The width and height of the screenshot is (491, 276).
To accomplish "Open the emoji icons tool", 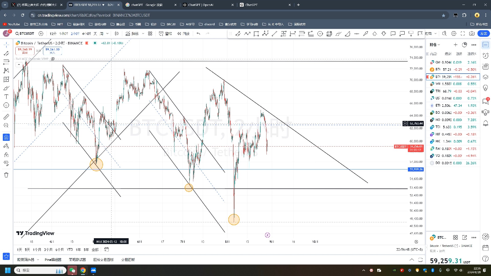I will tap(6, 105).
